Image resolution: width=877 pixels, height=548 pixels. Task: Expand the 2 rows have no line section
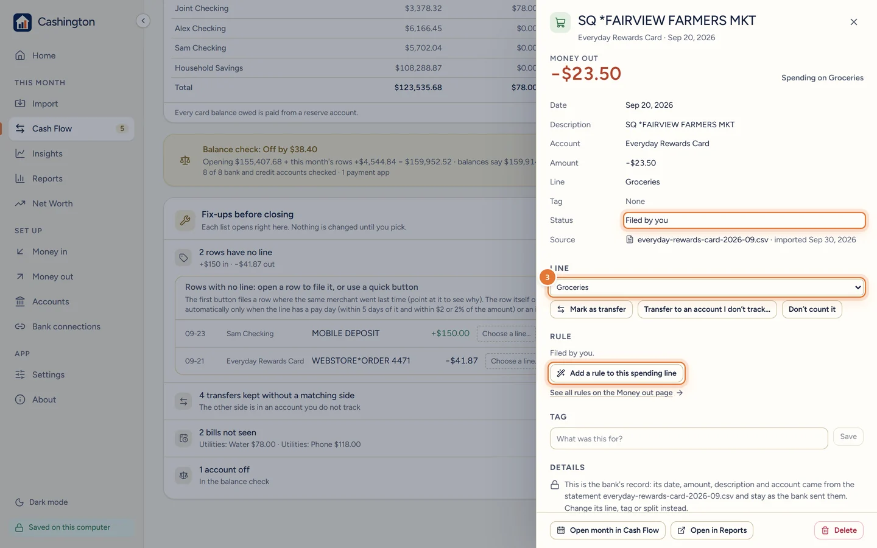click(x=350, y=258)
